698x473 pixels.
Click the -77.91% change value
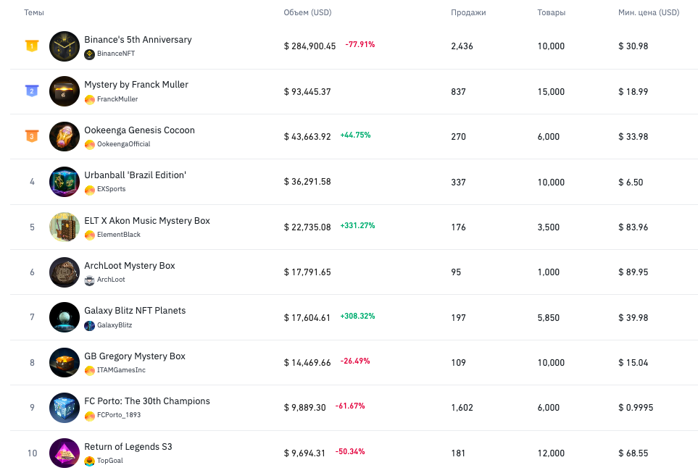click(360, 44)
